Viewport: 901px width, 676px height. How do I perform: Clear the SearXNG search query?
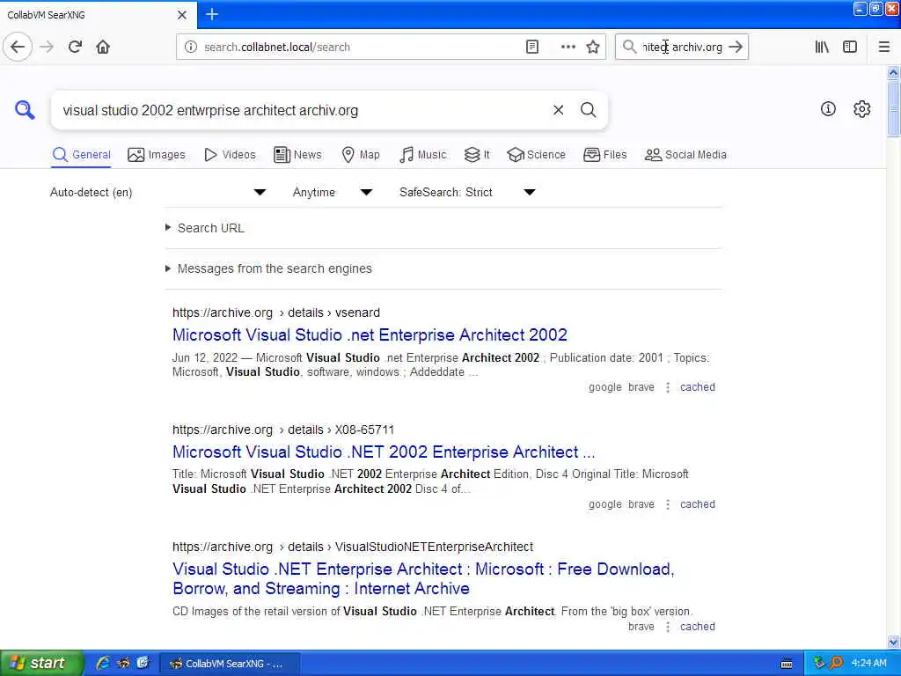[x=558, y=110]
